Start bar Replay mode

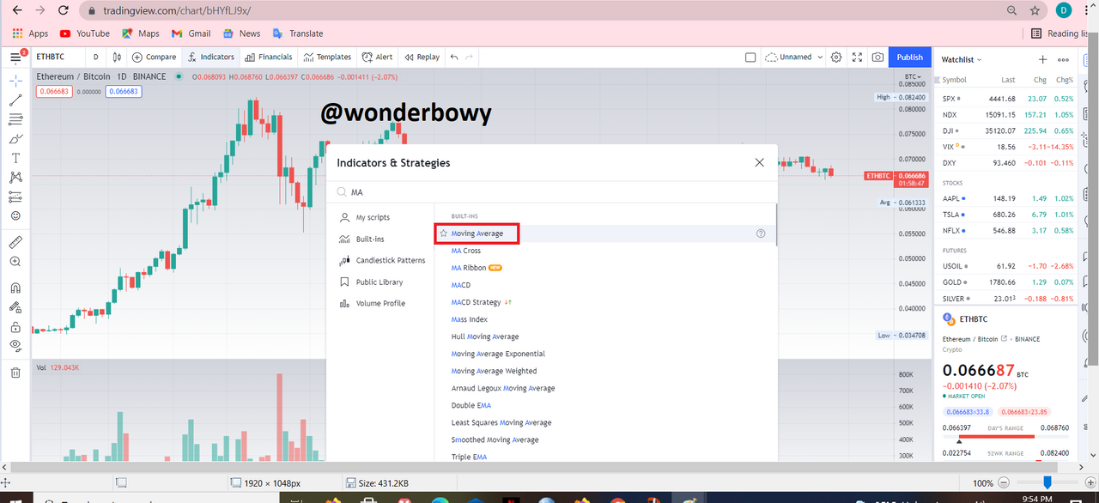pyautogui.click(x=421, y=58)
